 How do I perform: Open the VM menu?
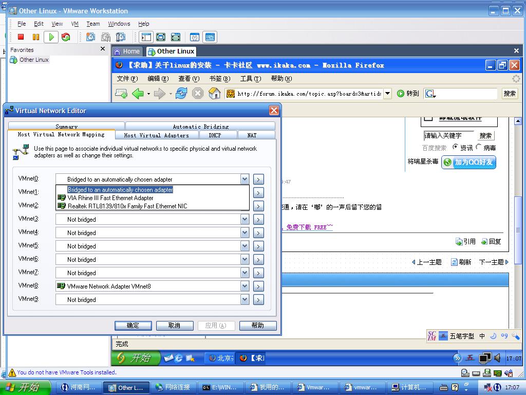75,24
